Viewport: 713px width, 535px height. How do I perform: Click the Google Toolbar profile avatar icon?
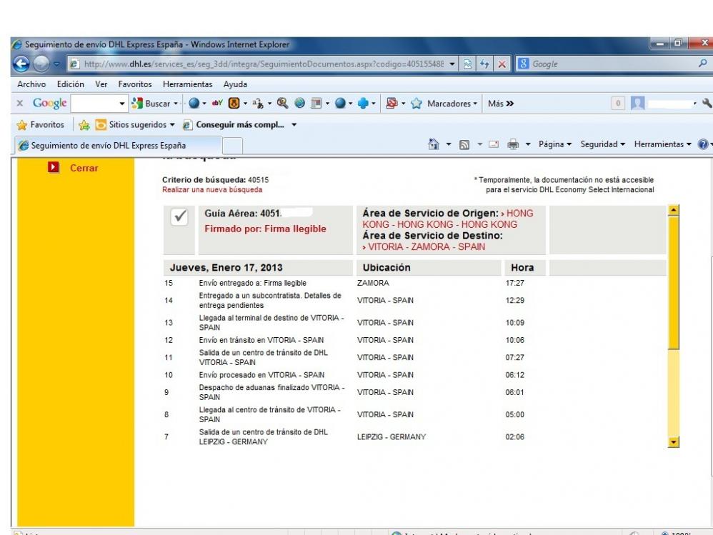click(637, 103)
